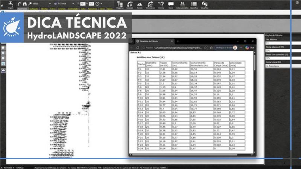Click browser profile avatar

pos(235,48)
